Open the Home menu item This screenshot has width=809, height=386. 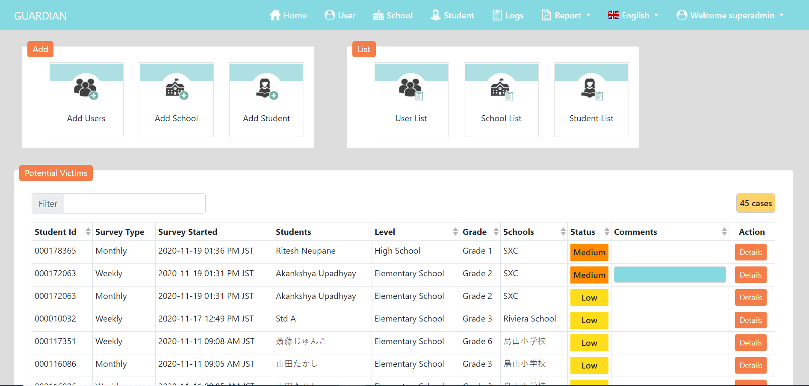(x=288, y=15)
